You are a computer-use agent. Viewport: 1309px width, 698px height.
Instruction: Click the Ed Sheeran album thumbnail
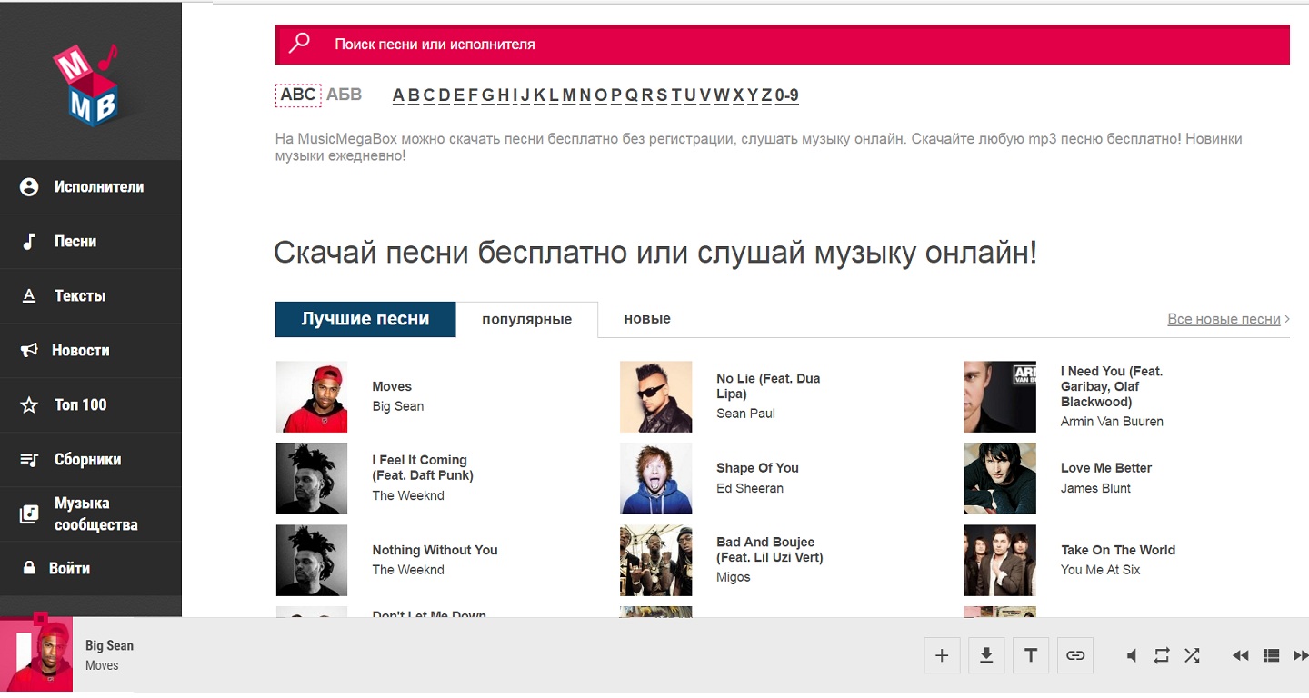pyautogui.click(x=655, y=478)
